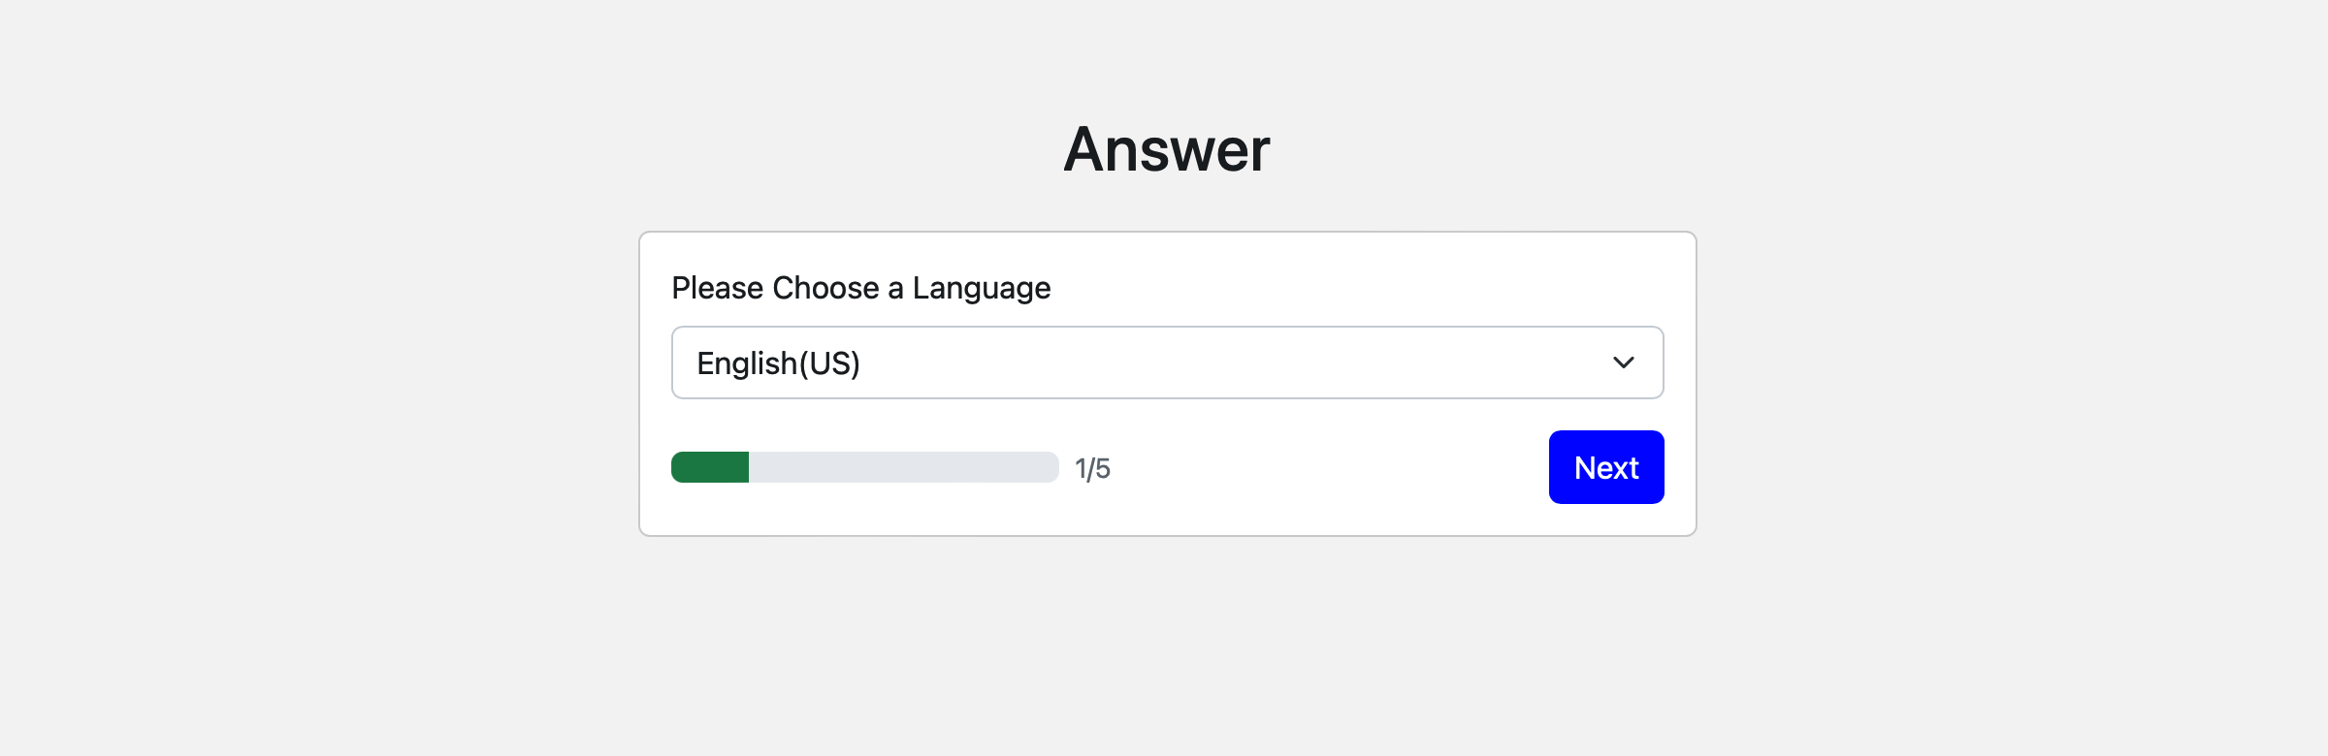Advance the questionnaire with Next
Image resolution: width=2328 pixels, height=756 pixels.
(x=1605, y=466)
